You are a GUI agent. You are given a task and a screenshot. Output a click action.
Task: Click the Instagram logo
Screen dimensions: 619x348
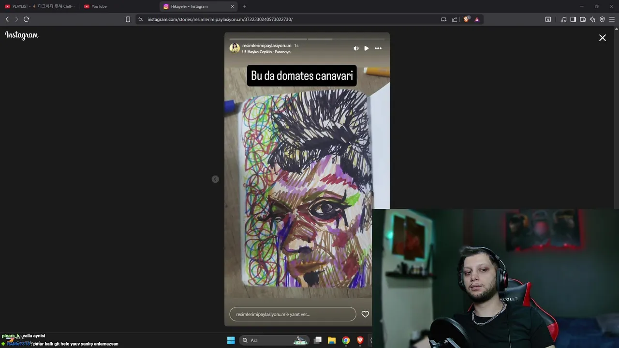[22, 35]
